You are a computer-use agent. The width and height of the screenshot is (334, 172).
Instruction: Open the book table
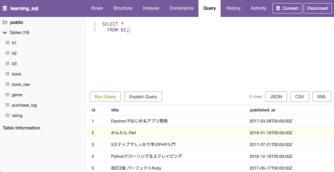[x=17, y=74]
